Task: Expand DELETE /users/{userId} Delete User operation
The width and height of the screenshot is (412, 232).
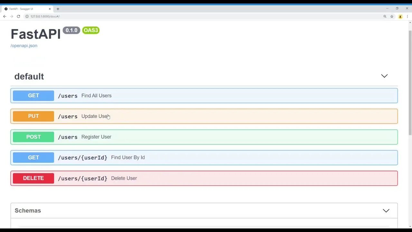Action: click(204, 178)
